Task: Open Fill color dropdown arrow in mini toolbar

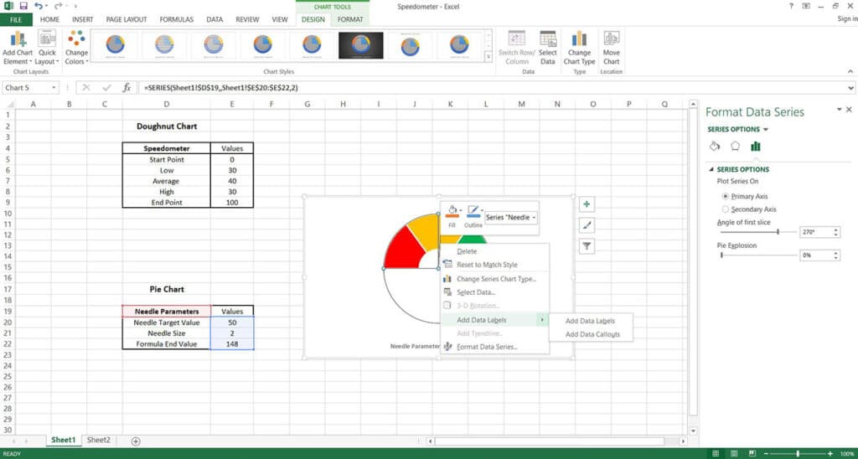Action: [462, 210]
